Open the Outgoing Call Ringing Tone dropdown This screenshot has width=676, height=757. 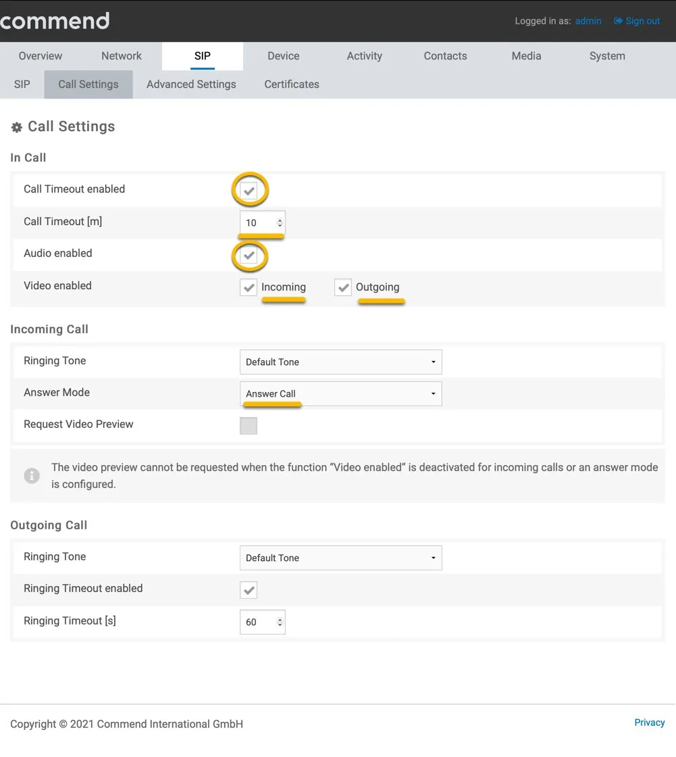click(x=340, y=558)
